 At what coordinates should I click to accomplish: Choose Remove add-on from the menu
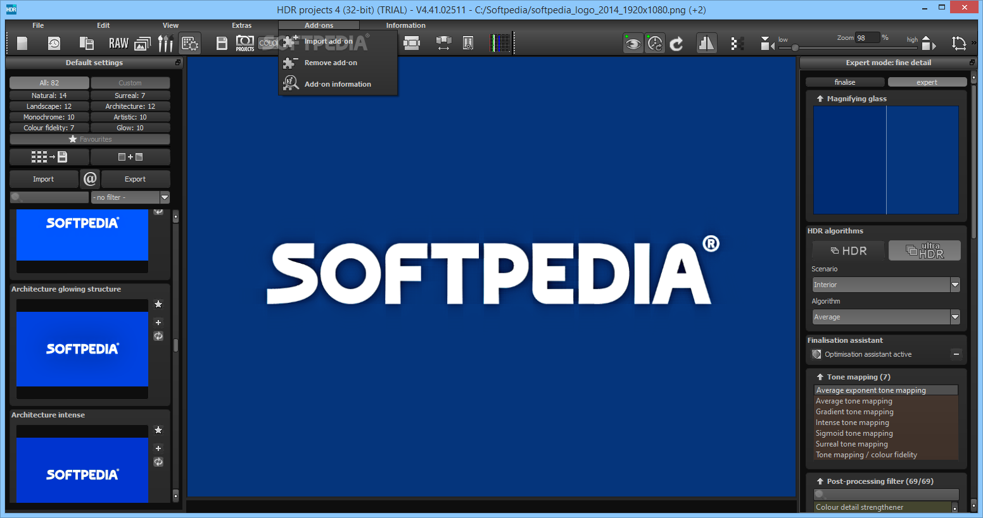point(338,63)
